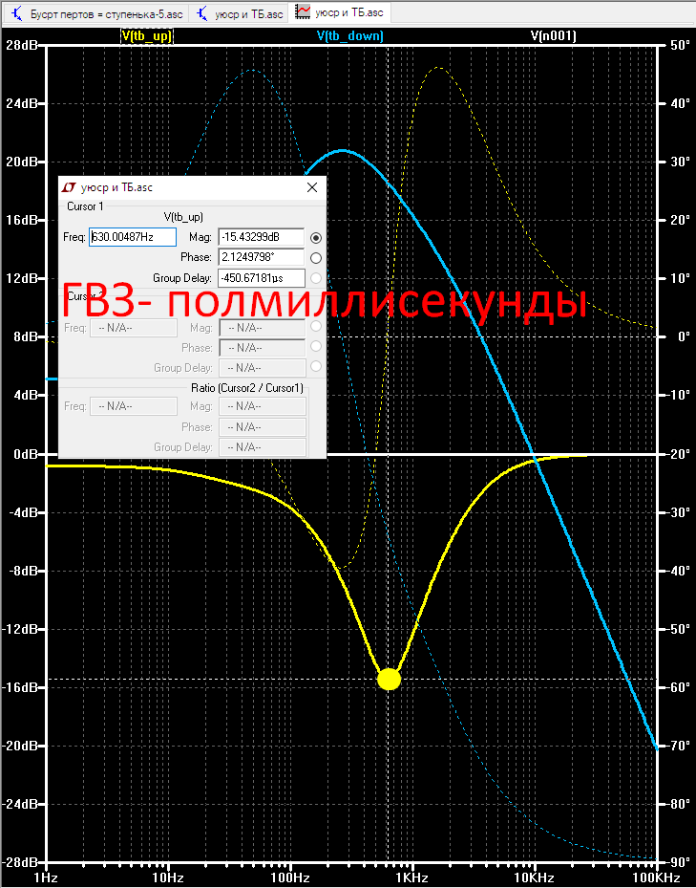
Task: Click the Cursor 2 Mag field
Action: 263,328
